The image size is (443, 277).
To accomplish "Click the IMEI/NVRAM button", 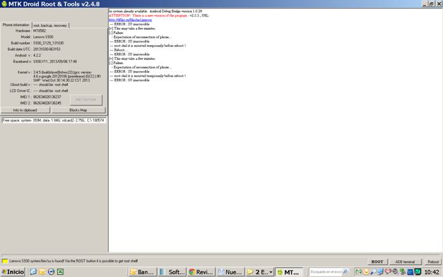I will (86, 100).
